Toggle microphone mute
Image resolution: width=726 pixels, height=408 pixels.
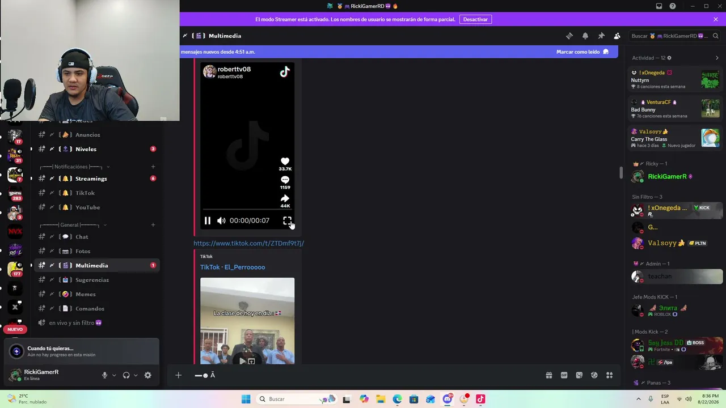point(104,375)
